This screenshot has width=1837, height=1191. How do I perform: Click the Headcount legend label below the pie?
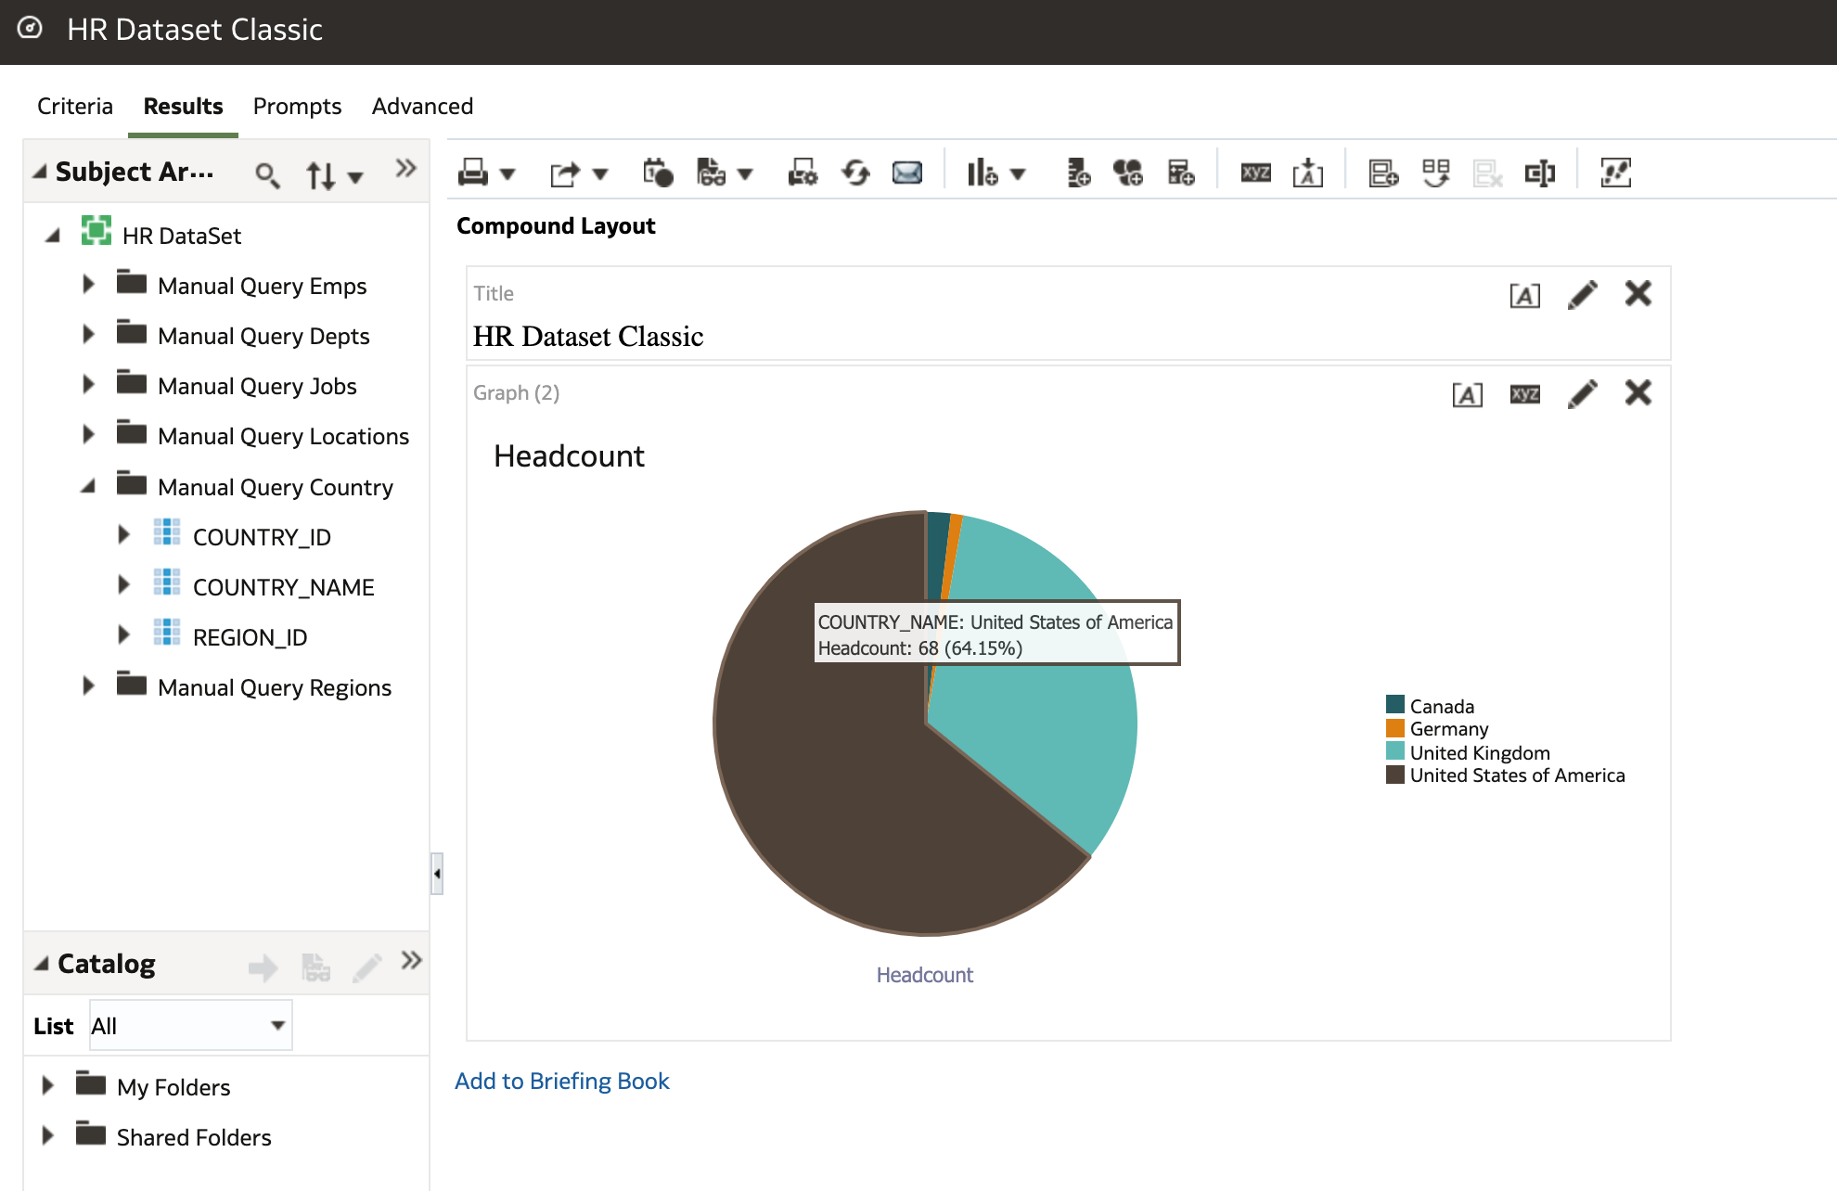pos(924,975)
